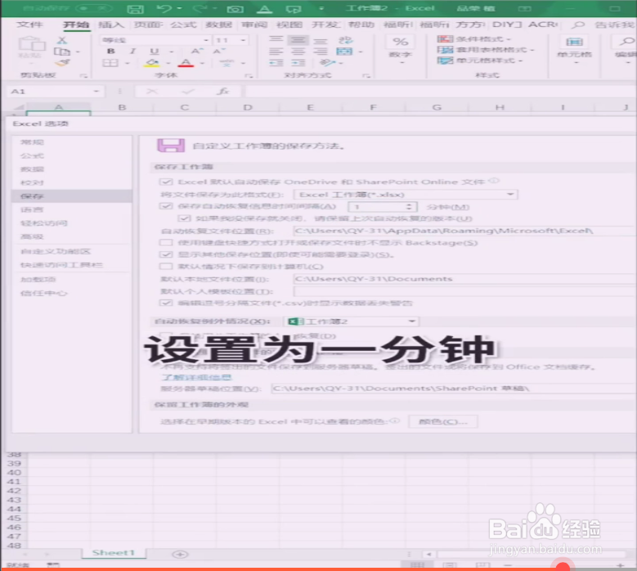Click the Increase Indent icon
637x571 pixels.
[x=298, y=63]
